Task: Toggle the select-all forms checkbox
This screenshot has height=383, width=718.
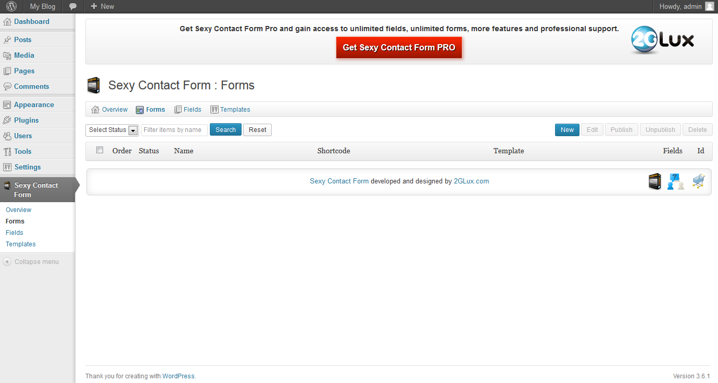Action: (x=100, y=150)
